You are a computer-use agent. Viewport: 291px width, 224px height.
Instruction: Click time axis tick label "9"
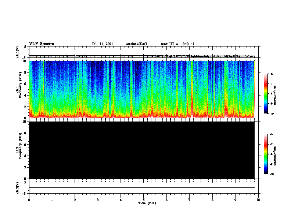click(235, 200)
